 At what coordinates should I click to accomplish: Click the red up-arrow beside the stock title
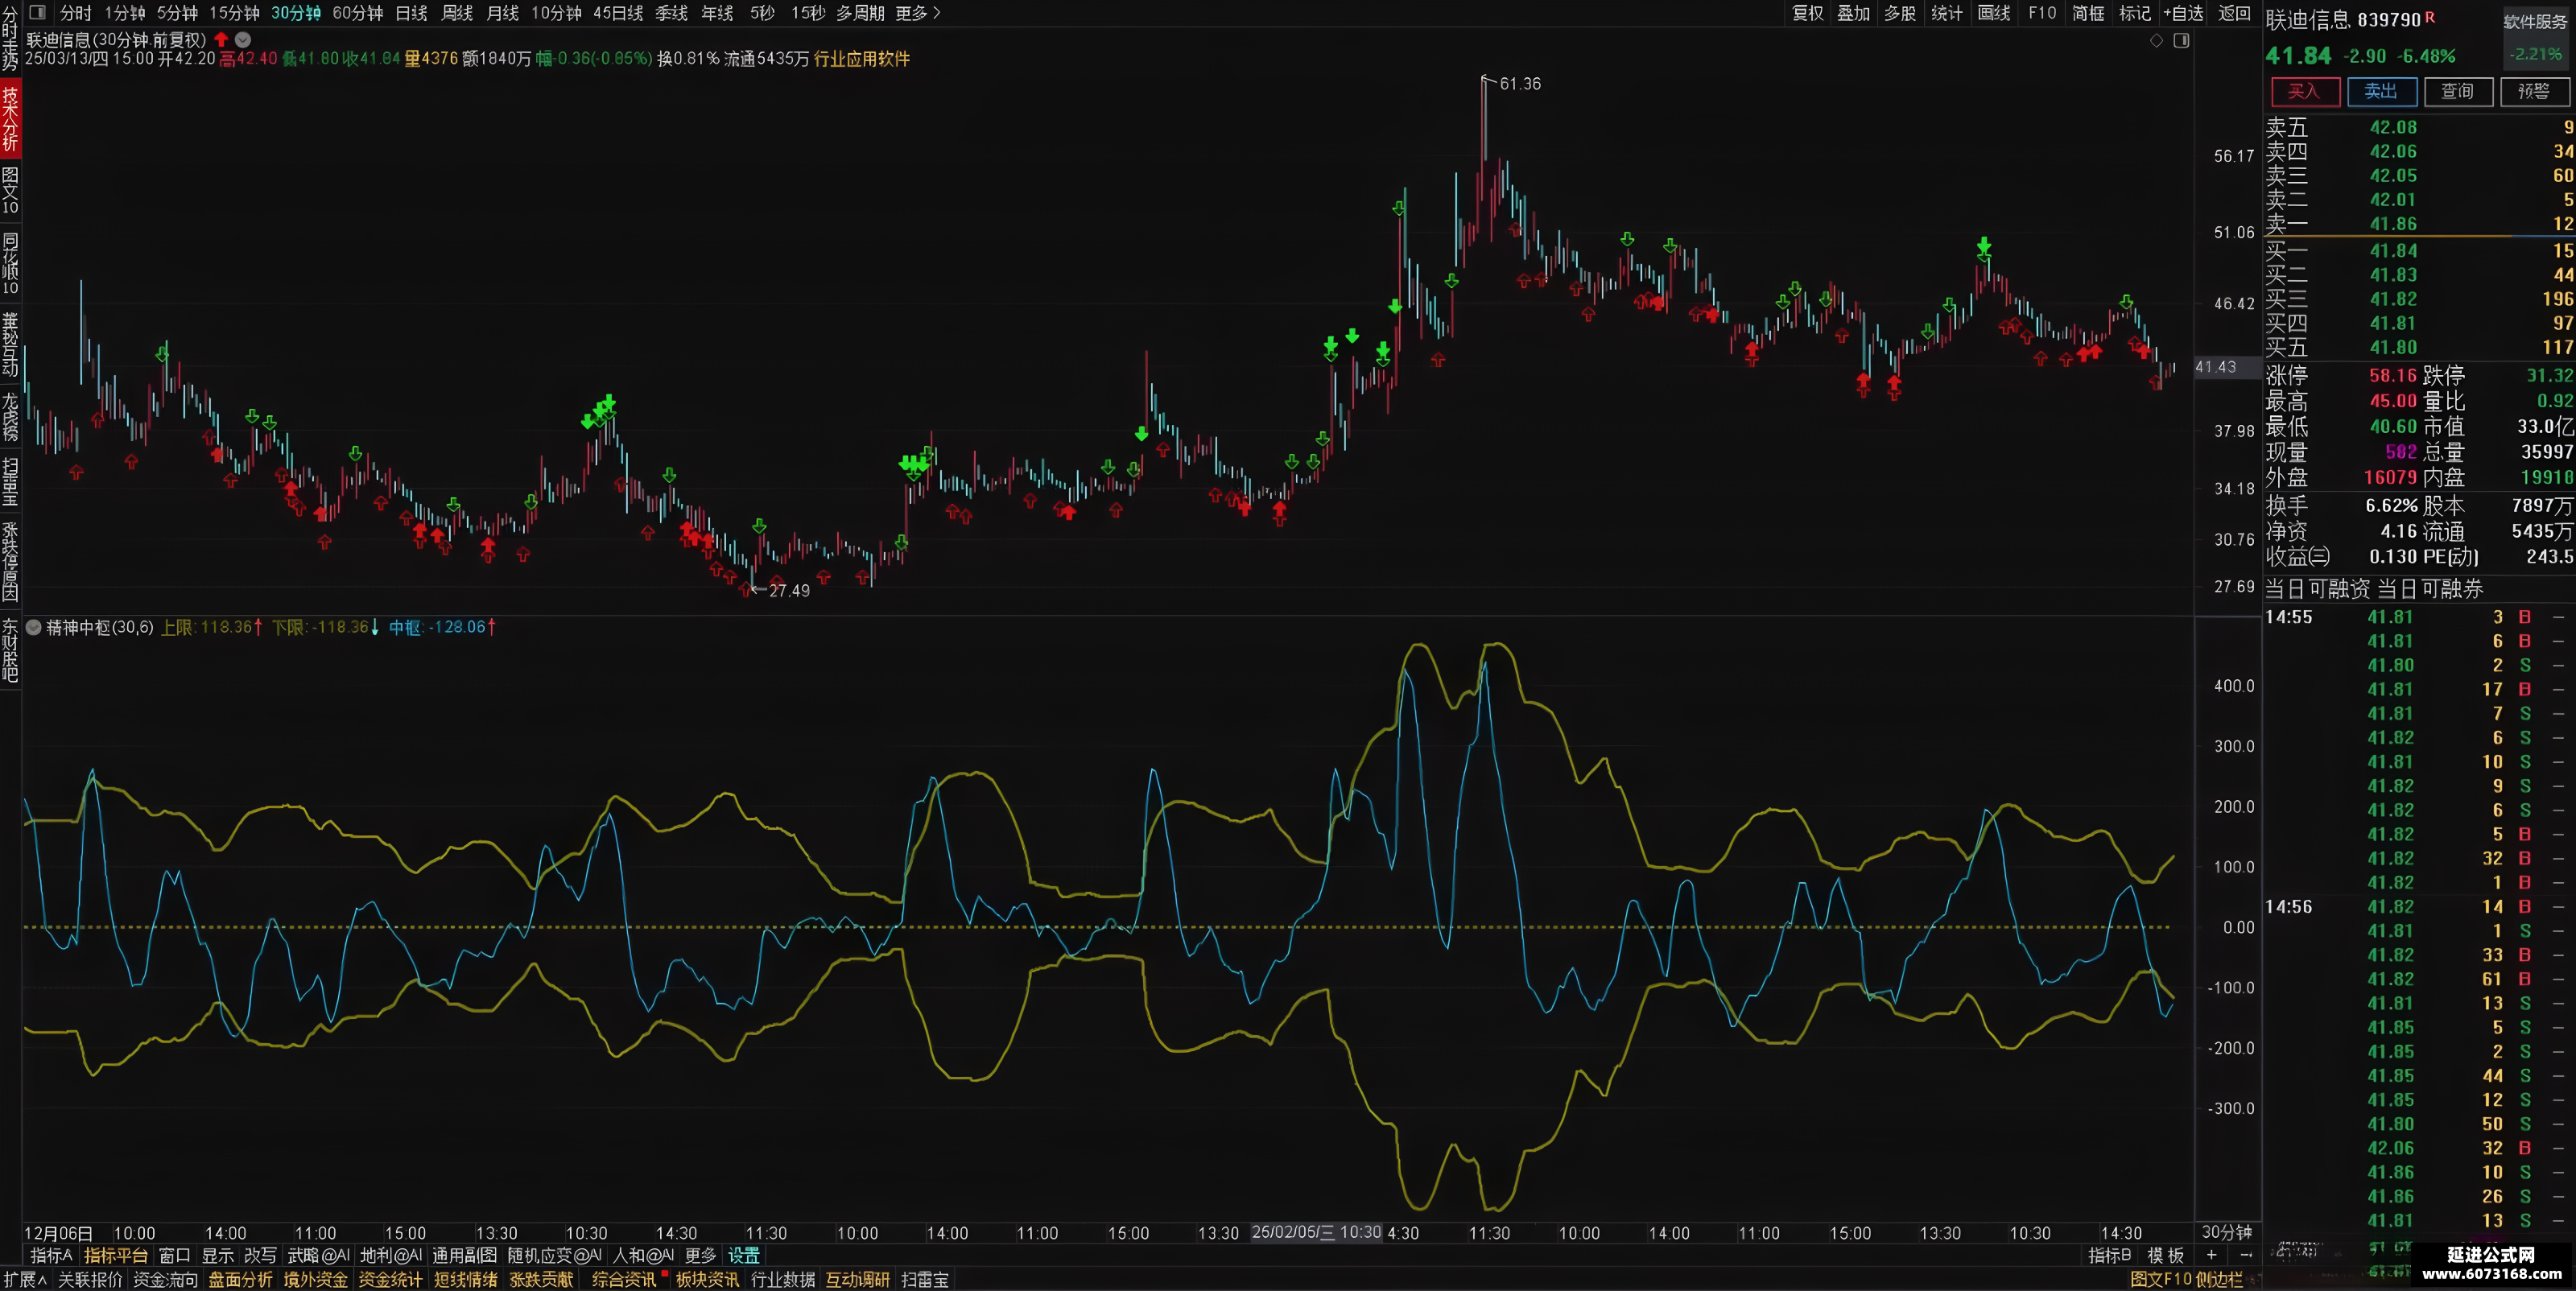click(x=221, y=40)
